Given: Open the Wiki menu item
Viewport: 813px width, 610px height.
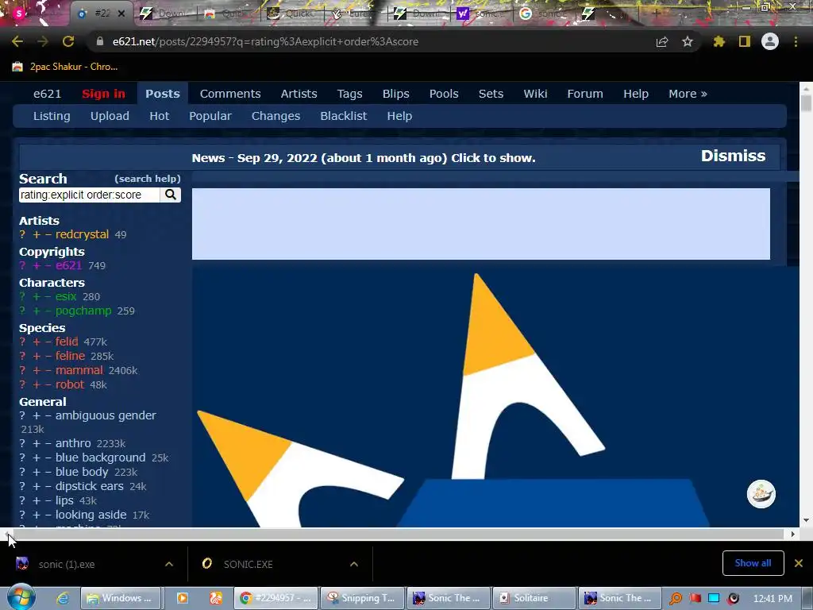Looking at the screenshot, I should pos(535,94).
